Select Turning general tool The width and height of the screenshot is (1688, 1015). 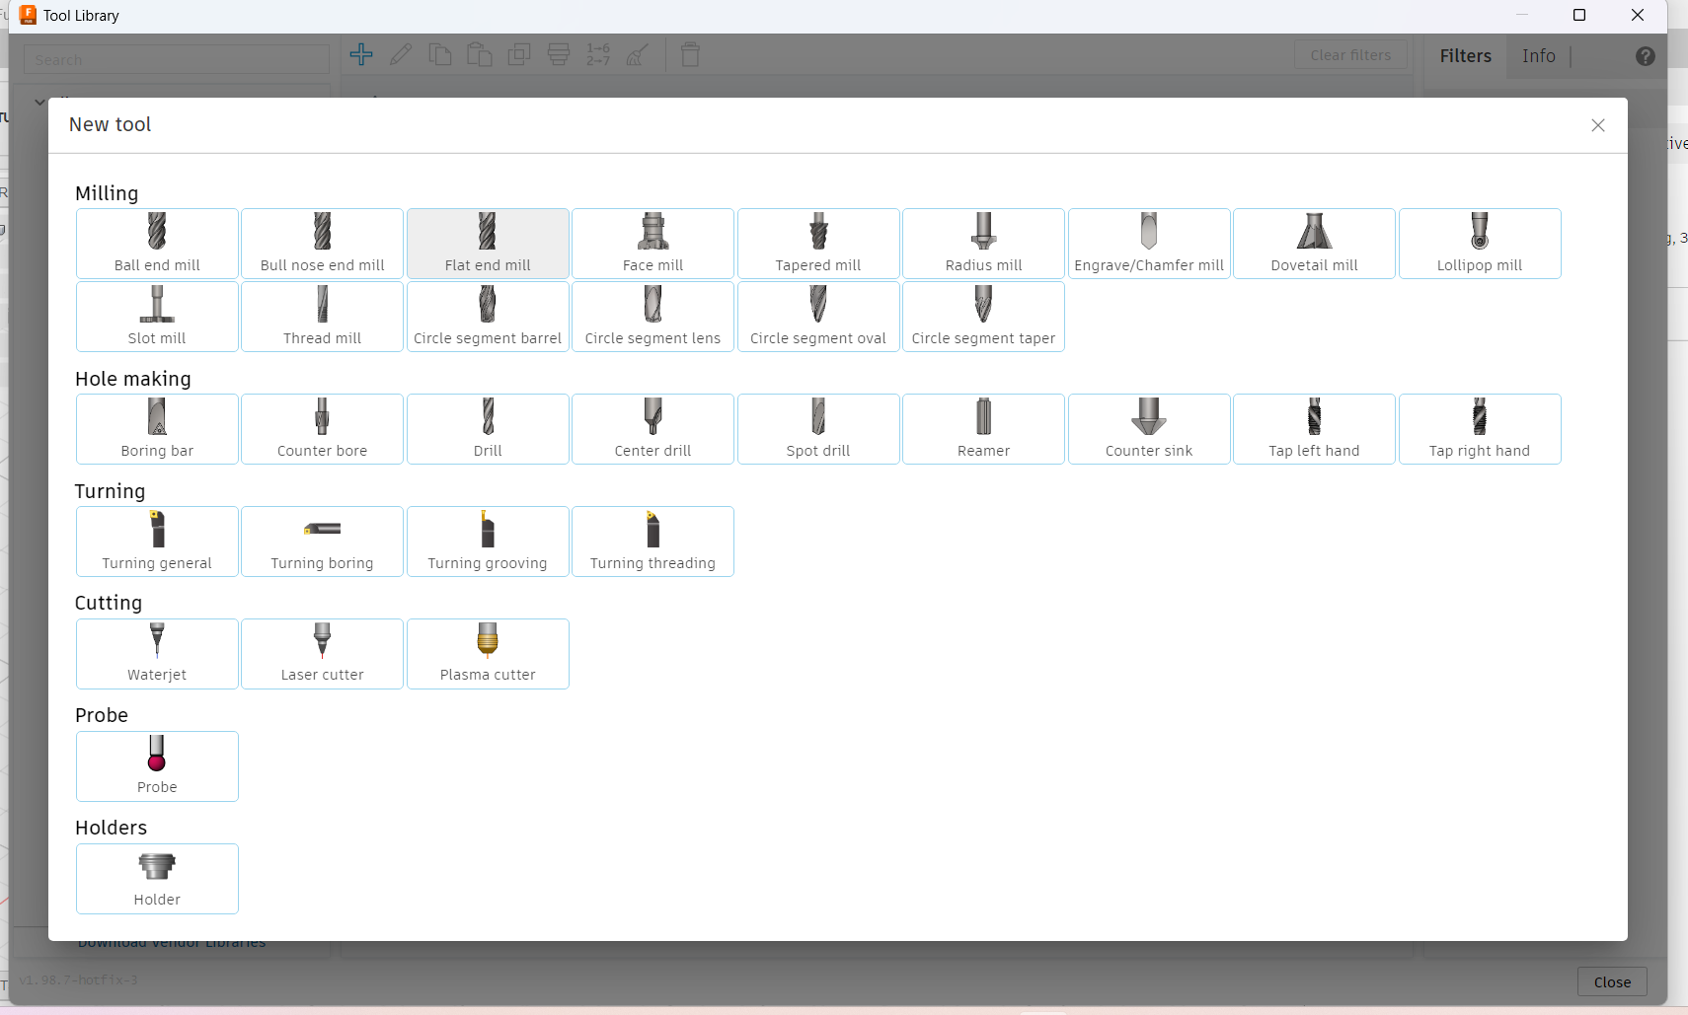point(157,542)
